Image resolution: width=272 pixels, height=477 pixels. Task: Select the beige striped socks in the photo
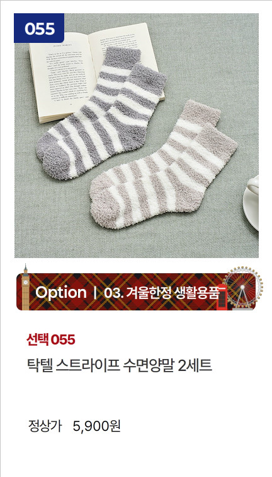[164, 164]
